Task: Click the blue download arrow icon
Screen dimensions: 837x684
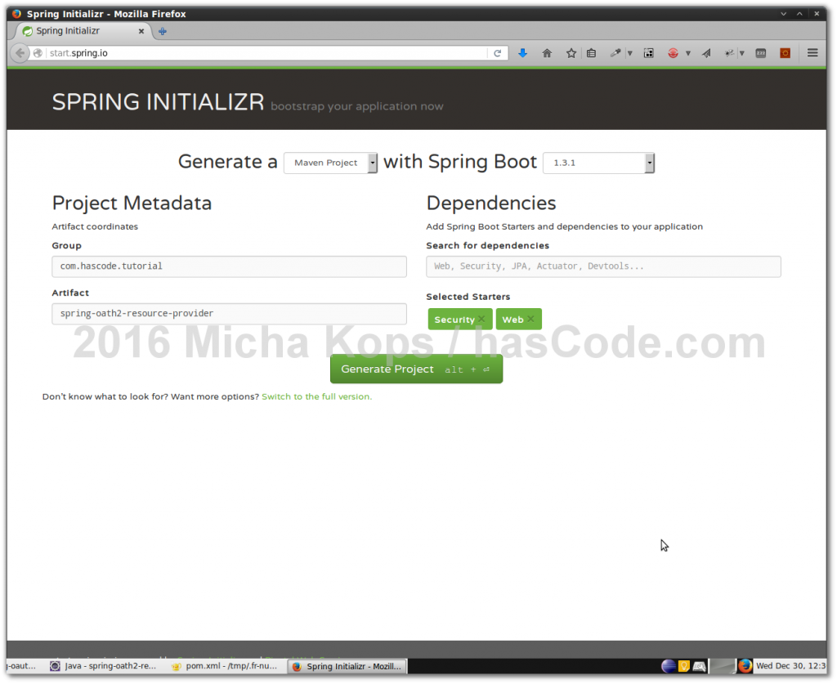Action: click(x=522, y=52)
